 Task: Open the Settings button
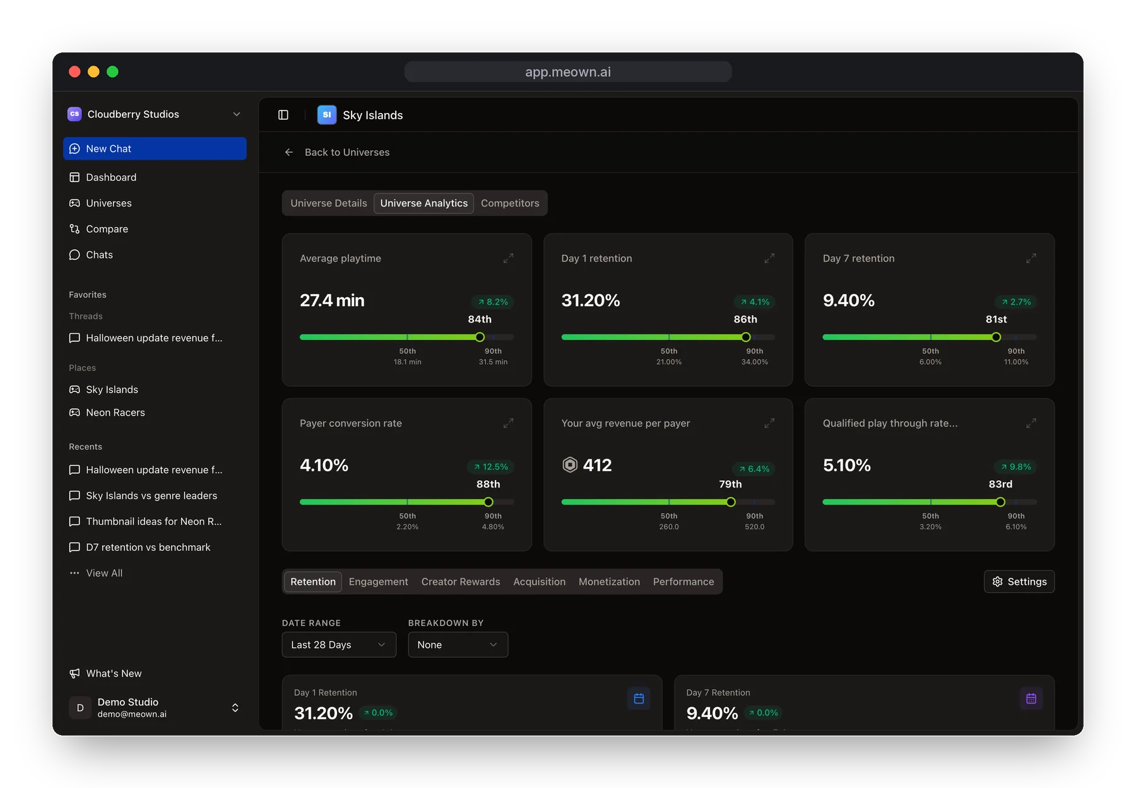[1019, 582]
